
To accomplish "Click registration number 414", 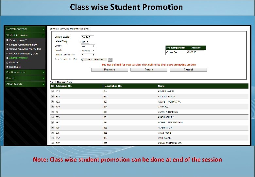I will click(105, 107).
